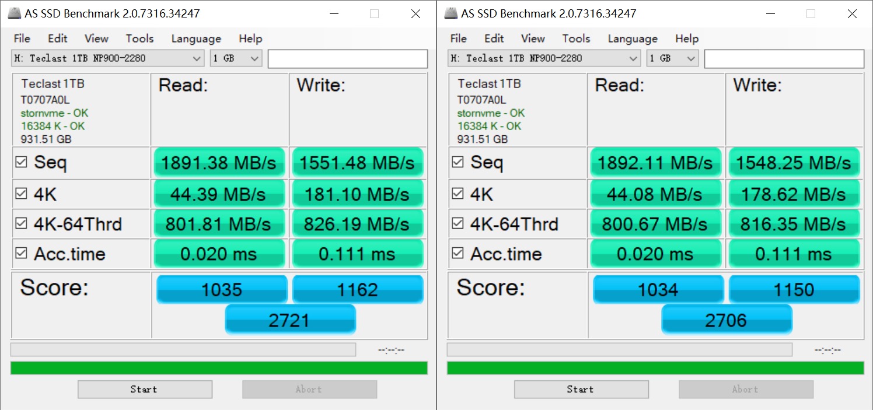
Task: Uncheck 4K test in right window
Action: (x=458, y=193)
